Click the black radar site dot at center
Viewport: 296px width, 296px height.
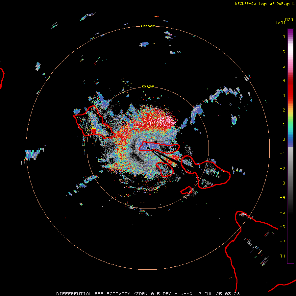click(x=148, y=148)
